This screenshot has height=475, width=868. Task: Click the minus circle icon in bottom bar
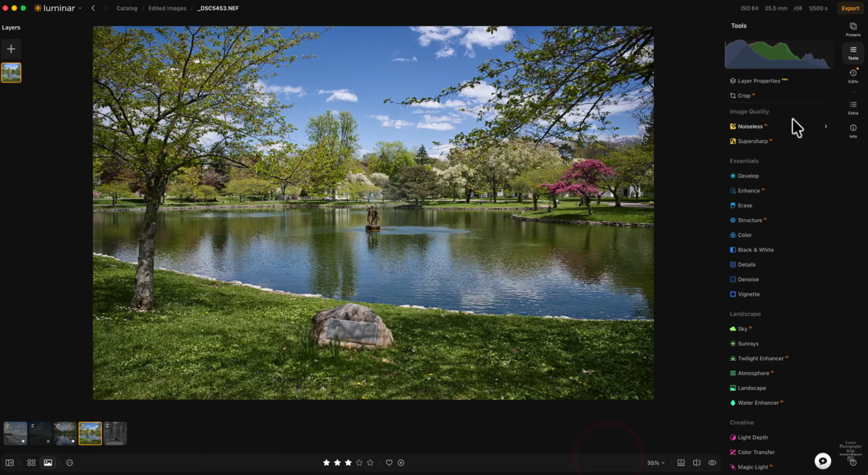(x=69, y=463)
